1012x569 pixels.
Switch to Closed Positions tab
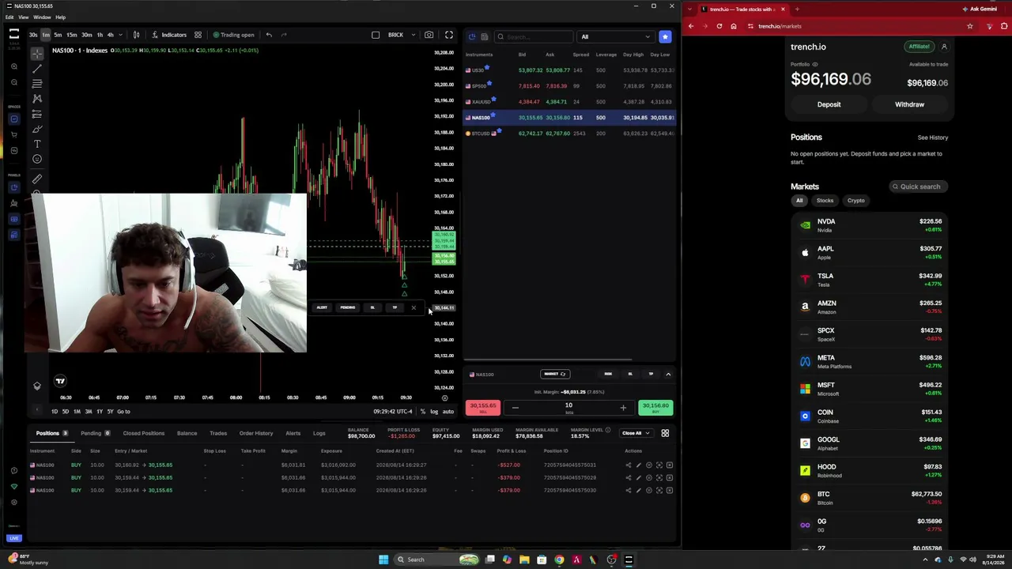(x=143, y=433)
